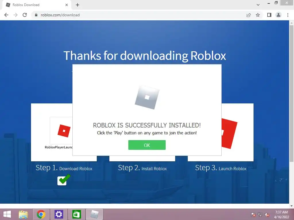
Task: Open the Settings gear taskbar app
Action: click(59, 214)
